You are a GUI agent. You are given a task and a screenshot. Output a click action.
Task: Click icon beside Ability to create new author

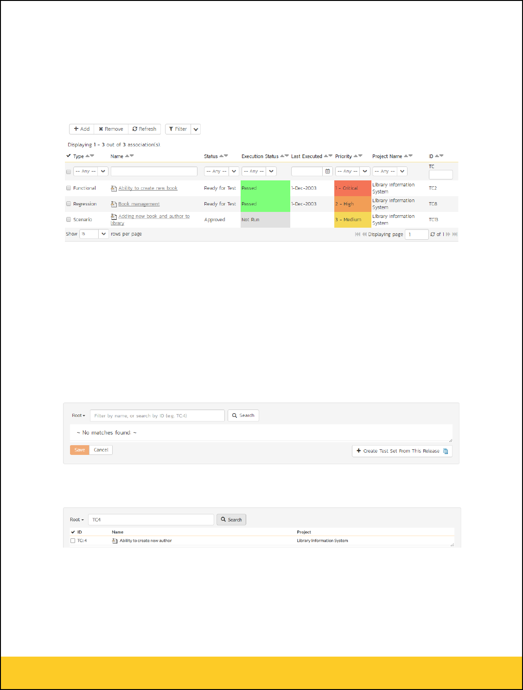[x=115, y=541]
